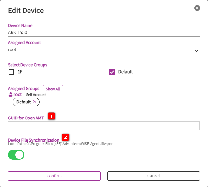
Task: Click the Local Path filesync text
Action: tap(60, 144)
